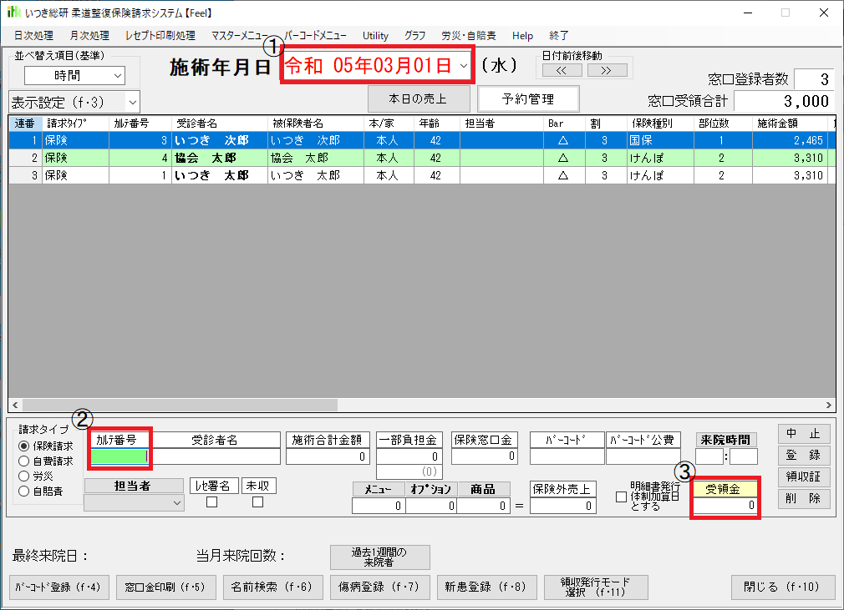Open the マスターメニュー menu
844x610 pixels.
[239, 36]
